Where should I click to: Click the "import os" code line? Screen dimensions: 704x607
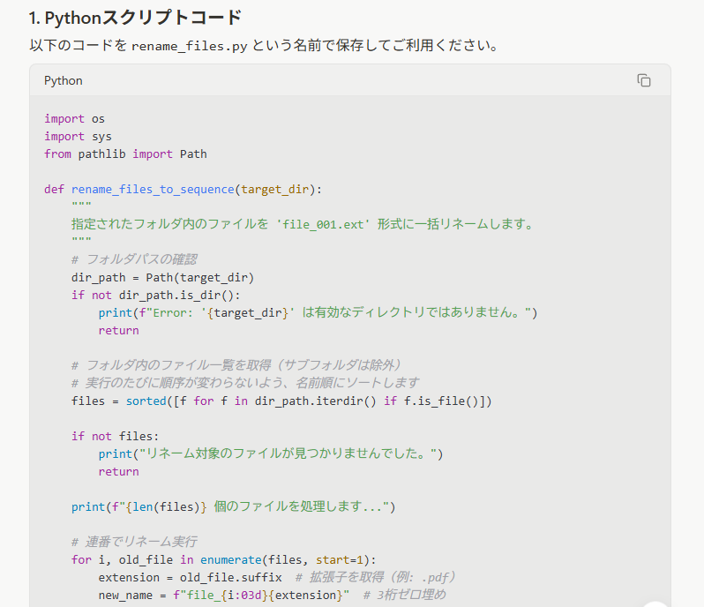point(75,118)
